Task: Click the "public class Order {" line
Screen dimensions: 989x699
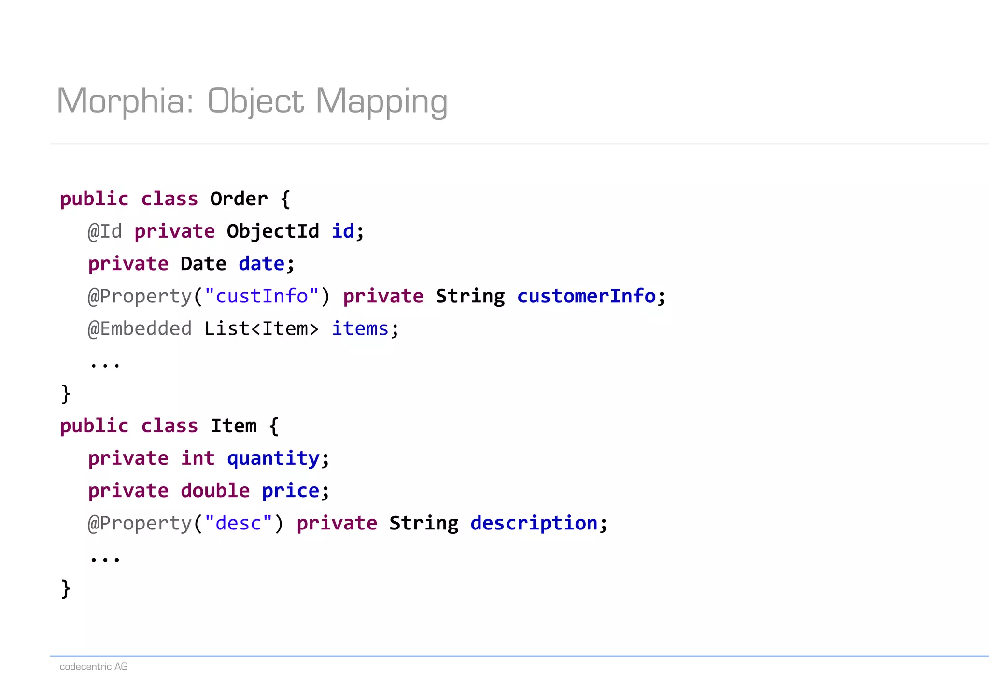Action: coord(175,199)
